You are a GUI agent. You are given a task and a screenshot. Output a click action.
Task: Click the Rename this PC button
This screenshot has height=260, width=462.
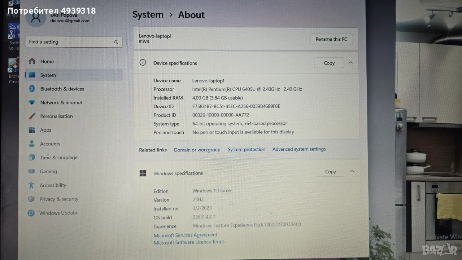(331, 39)
